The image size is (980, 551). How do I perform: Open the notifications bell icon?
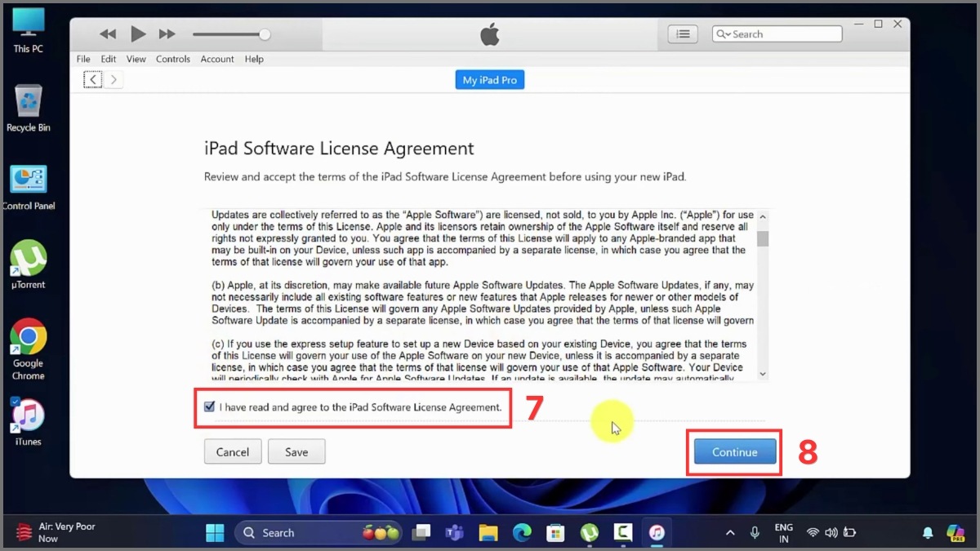tap(928, 533)
